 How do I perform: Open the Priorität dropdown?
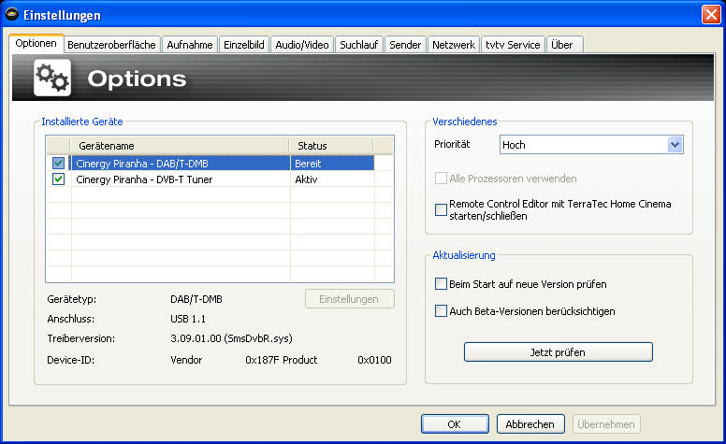tap(675, 145)
